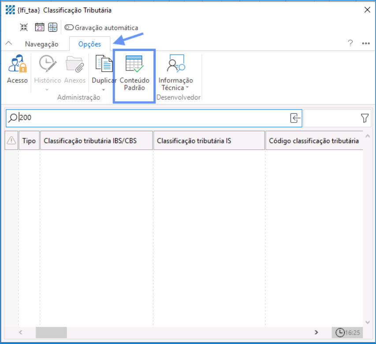Click the search field containing 200
Image resolution: width=376 pixels, height=344 pixels.
(x=150, y=118)
